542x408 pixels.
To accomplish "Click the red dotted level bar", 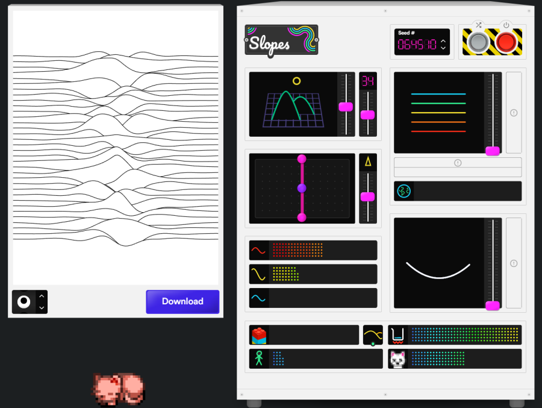I will (x=323, y=250).
